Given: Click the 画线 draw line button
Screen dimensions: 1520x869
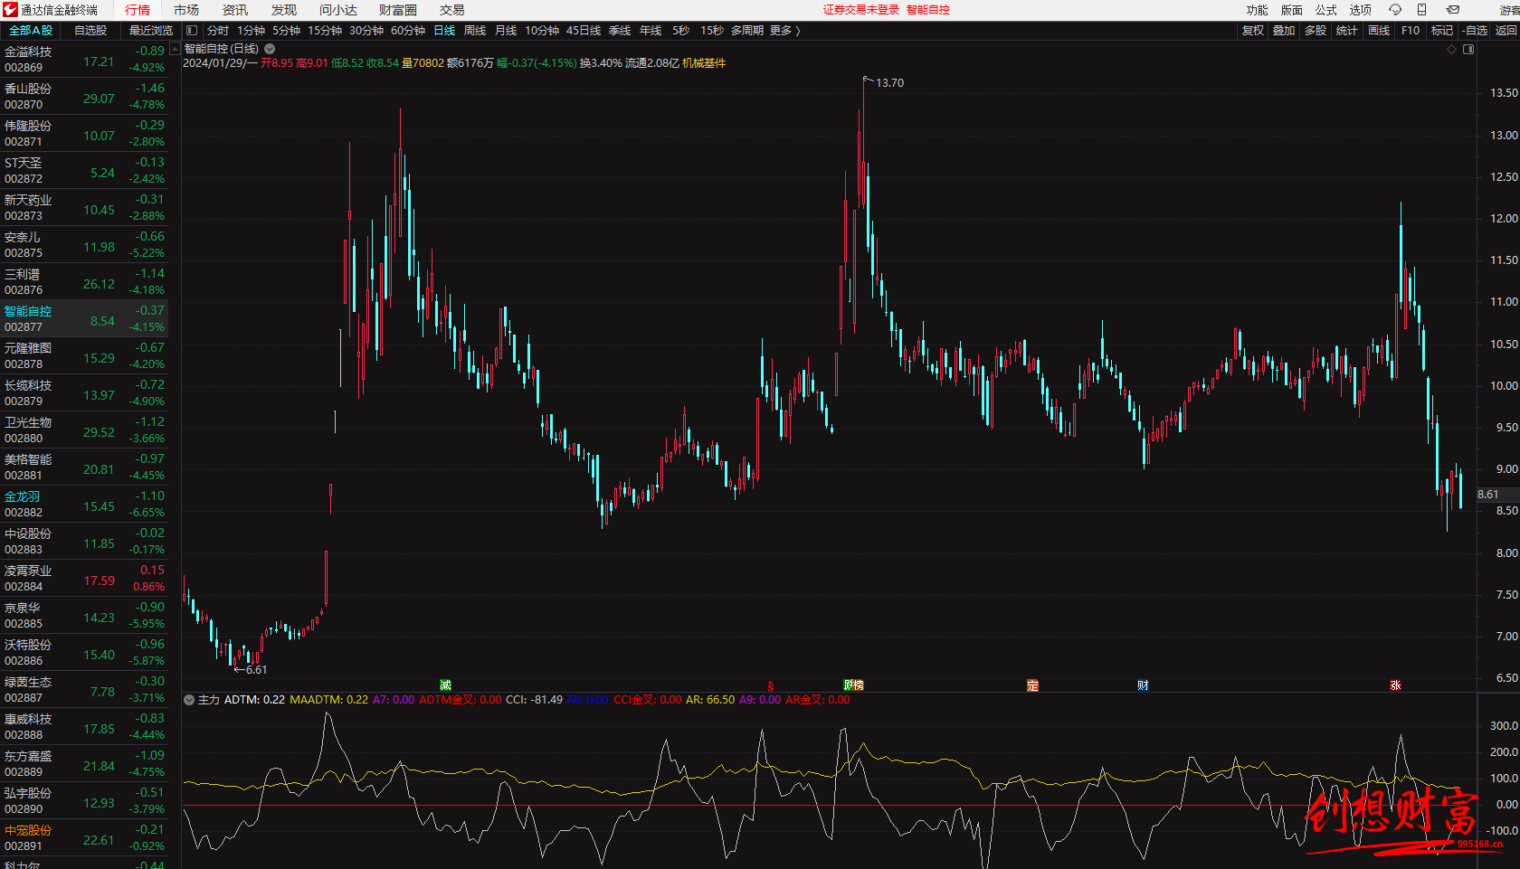Looking at the screenshot, I should pos(1379,31).
